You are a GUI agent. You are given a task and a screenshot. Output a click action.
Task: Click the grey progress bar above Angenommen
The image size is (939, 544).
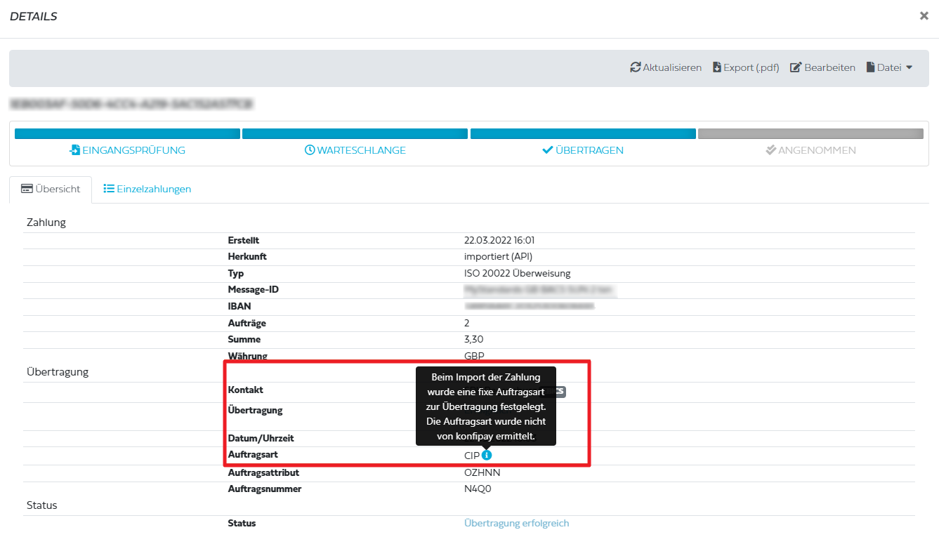pos(810,133)
